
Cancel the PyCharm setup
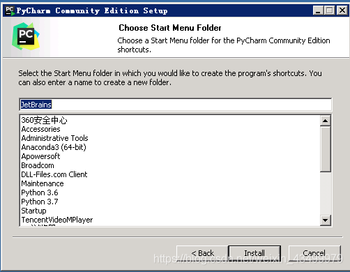[x=314, y=253]
